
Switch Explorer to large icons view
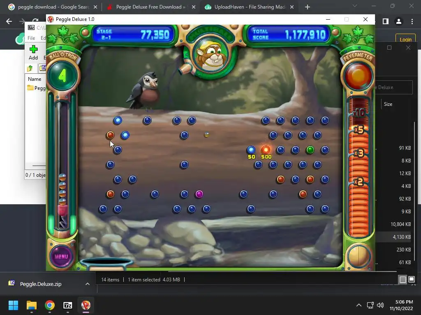click(412, 280)
